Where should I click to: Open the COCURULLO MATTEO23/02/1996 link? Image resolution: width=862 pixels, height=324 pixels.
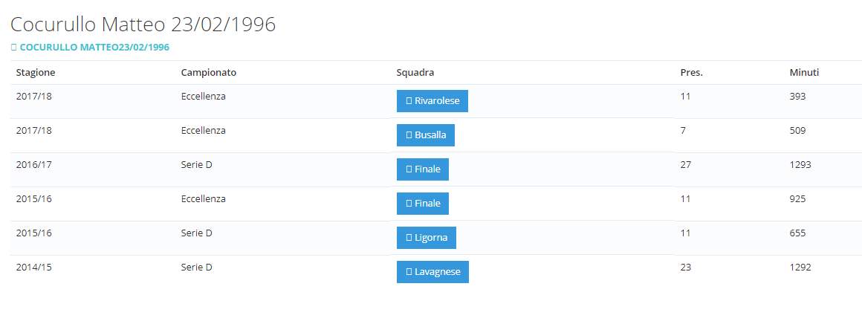tap(94, 47)
